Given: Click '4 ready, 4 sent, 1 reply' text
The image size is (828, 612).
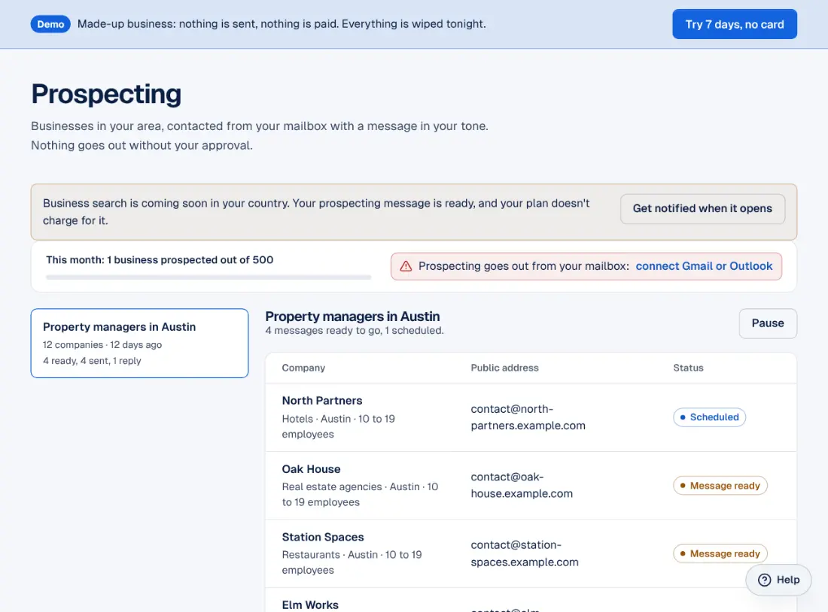Looking at the screenshot, I should pos(92,361).
